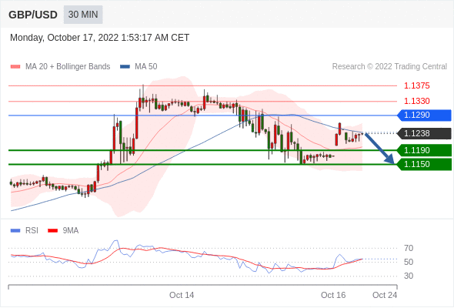Select the 1.1238 current price tag
This screenshot has height=308, width=454.
(x=424, y=133)
